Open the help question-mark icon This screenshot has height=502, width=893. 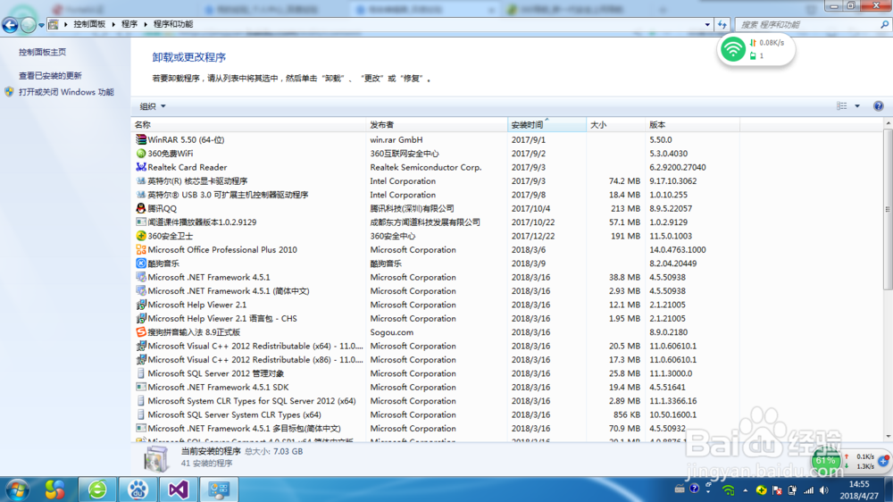[x=878, y=106]
